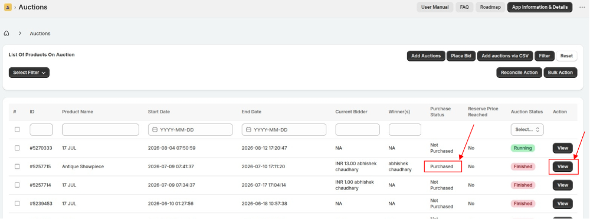This screenshot has height=219, width=590.
Task: Open the FAQ page
Action: [x=464, y=7]
